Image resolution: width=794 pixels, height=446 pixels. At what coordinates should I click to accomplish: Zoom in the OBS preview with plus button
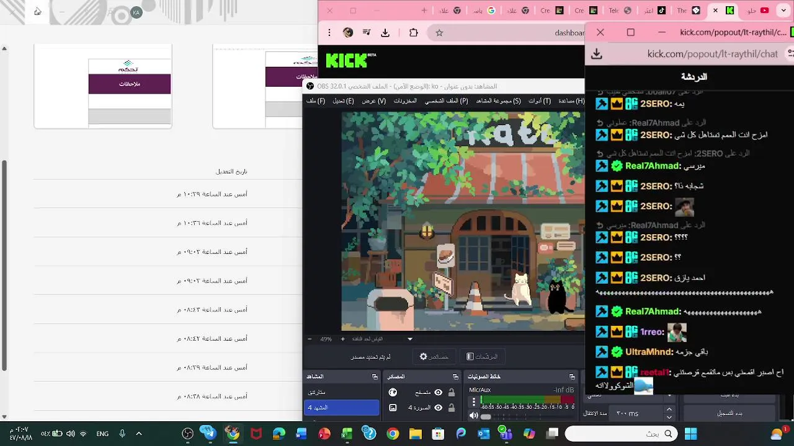pyautogui.click(x=342, y=339)
